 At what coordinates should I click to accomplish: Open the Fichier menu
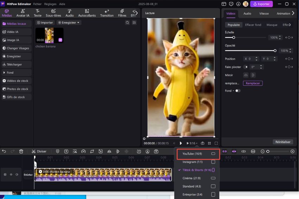tap(37, 4)
